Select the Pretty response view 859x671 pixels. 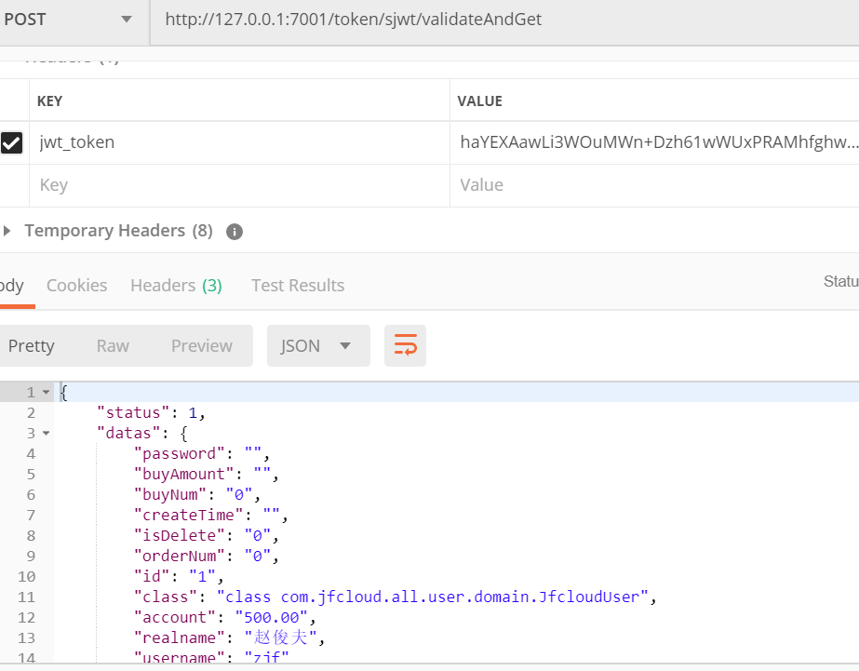click(x=33, y=345)
